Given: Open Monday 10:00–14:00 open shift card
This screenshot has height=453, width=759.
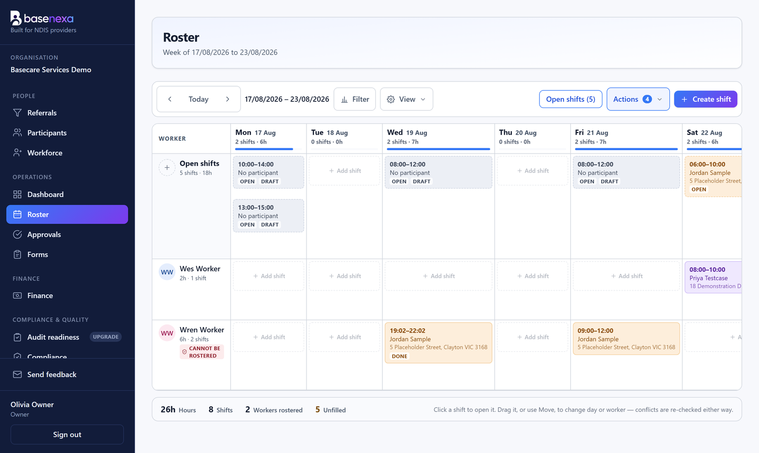Looking at the screenshot, I should click(x=268, y=172).
